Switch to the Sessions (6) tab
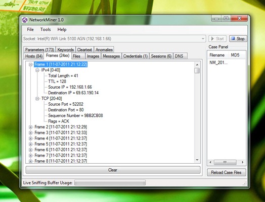 tap(161, 56)
